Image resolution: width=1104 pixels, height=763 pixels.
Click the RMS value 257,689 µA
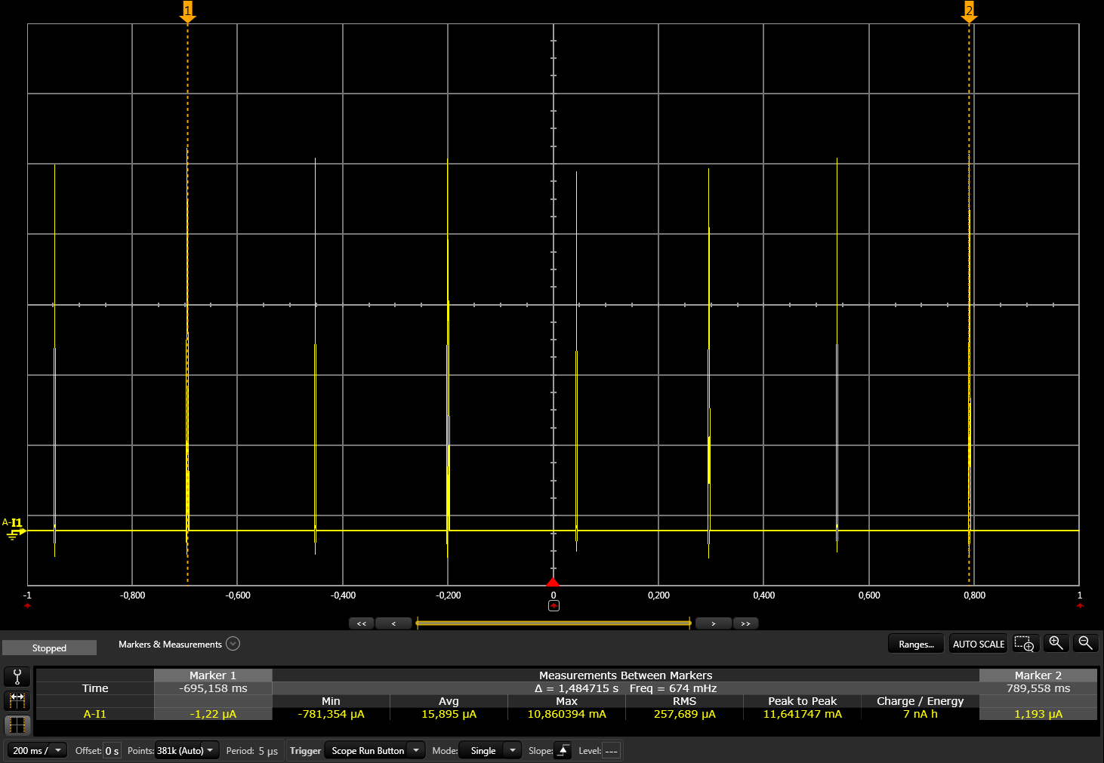[685, 714]
